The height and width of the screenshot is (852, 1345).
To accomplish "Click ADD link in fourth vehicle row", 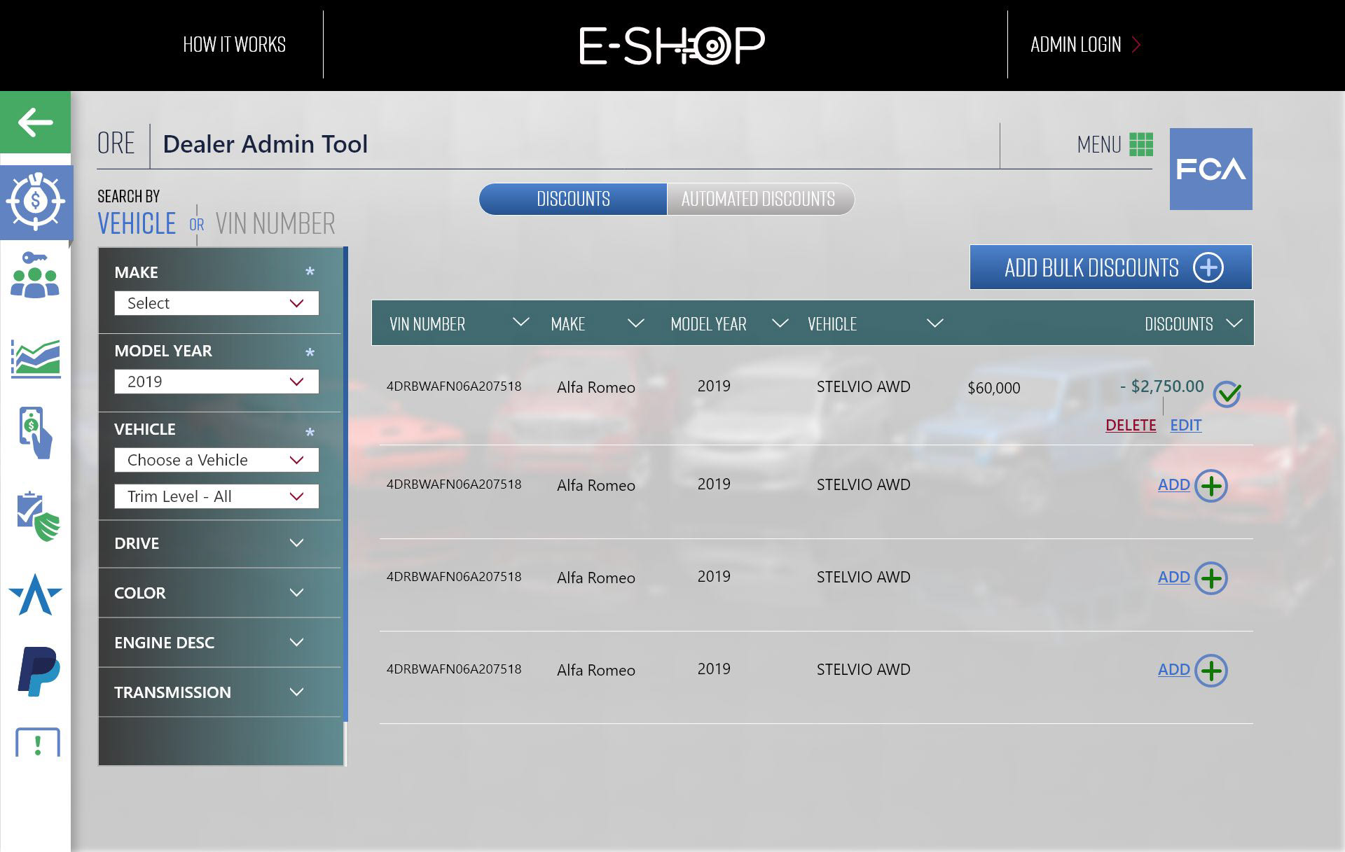I will point(1174,669).
